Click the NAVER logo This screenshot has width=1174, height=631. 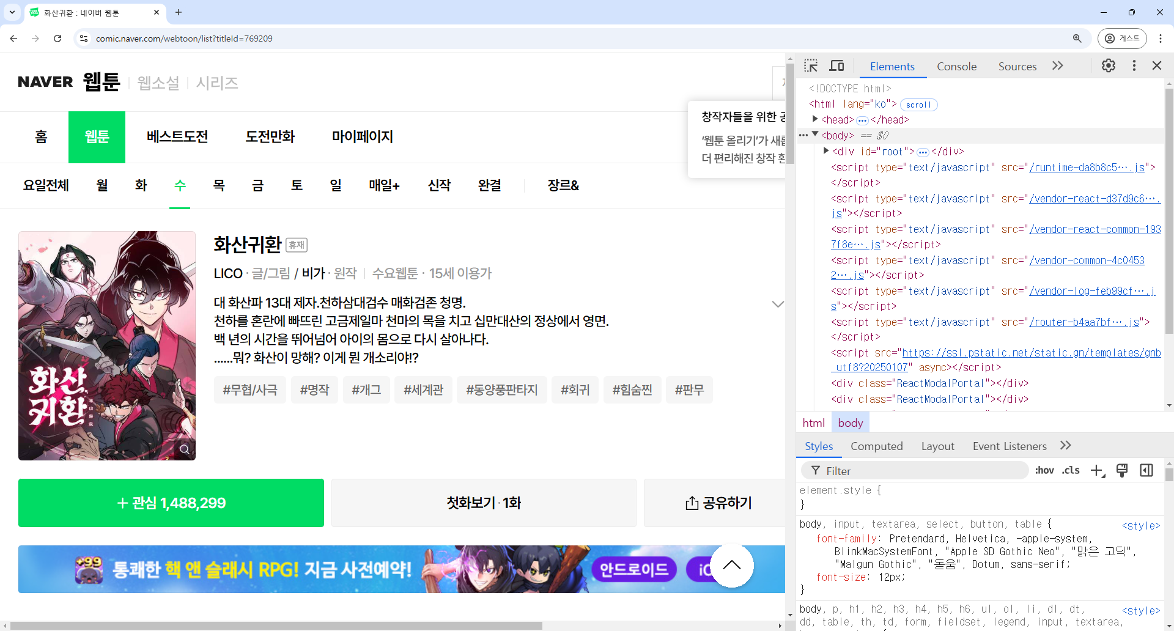tap(45, 82)
